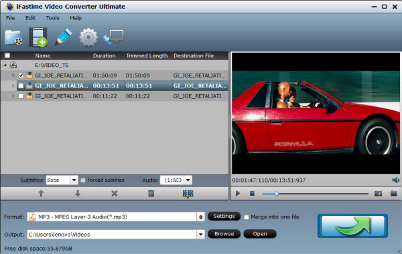Click file icon of 00:13:51 title
402x254 pixels.
29,86
